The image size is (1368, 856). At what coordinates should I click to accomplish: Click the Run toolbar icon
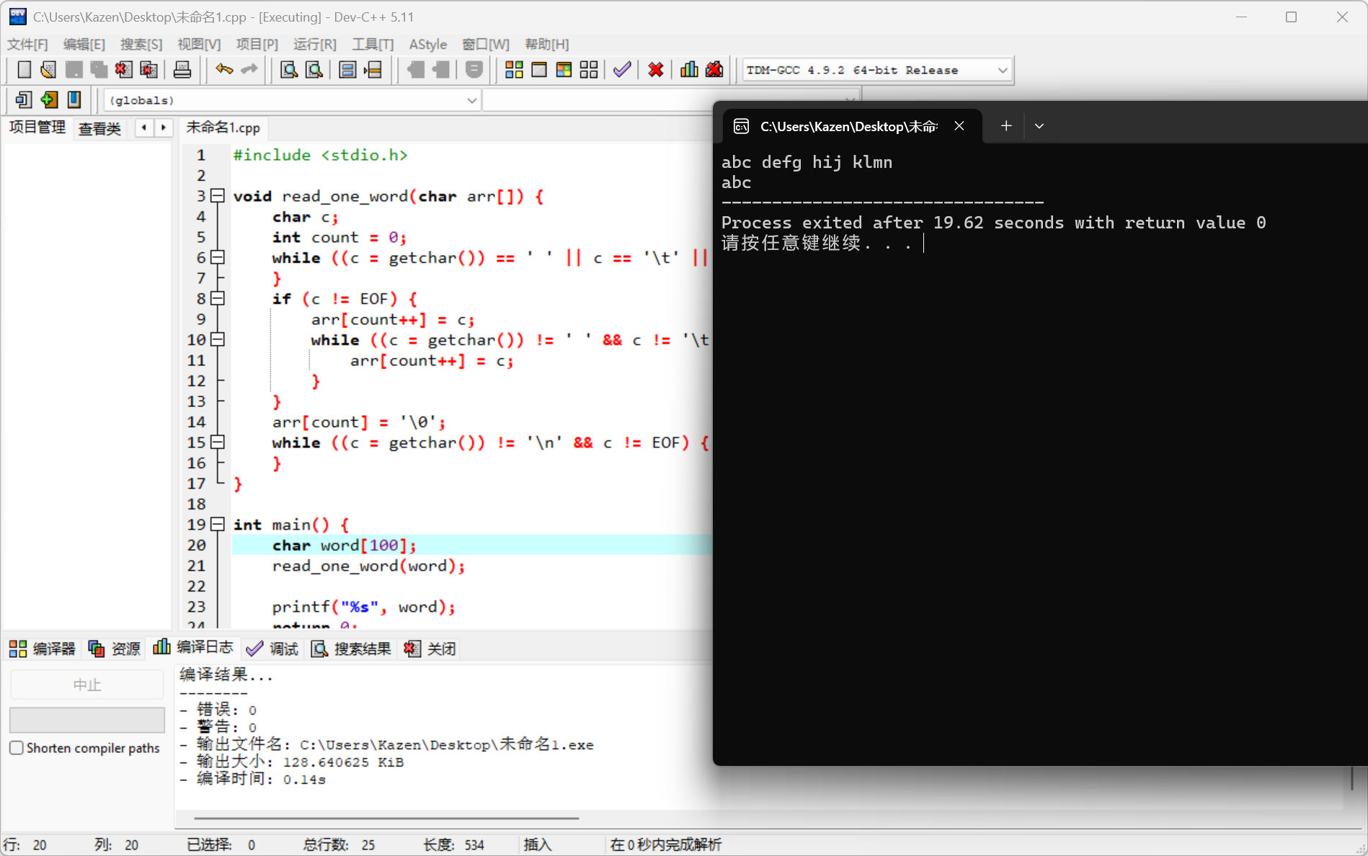point(538,70)
